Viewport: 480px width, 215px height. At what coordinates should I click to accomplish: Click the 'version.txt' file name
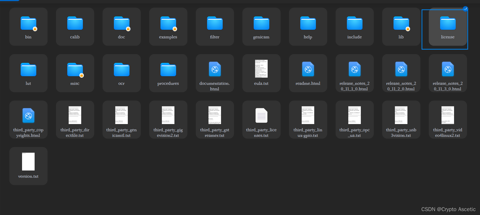tap(28, 176)
